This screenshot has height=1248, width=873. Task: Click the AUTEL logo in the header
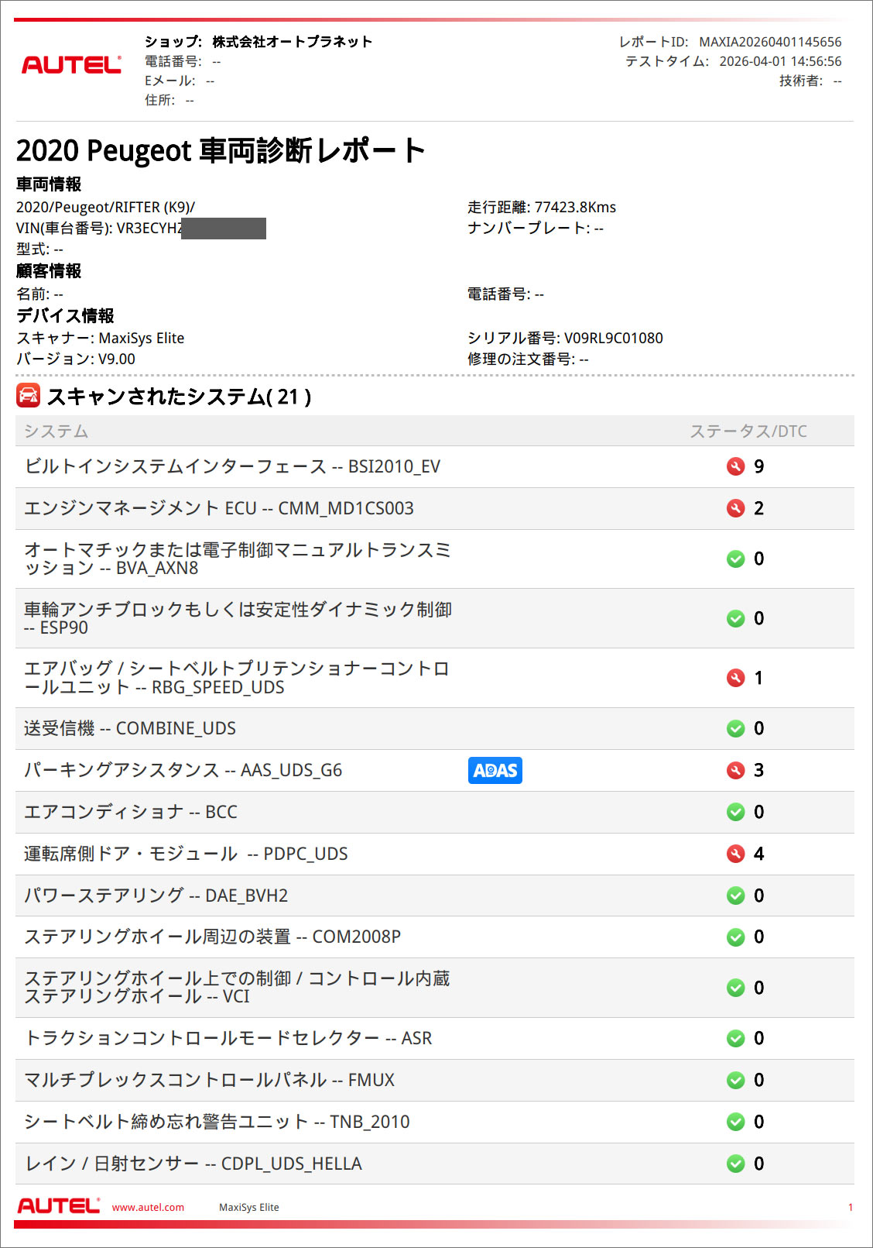(x=71, y=65)
